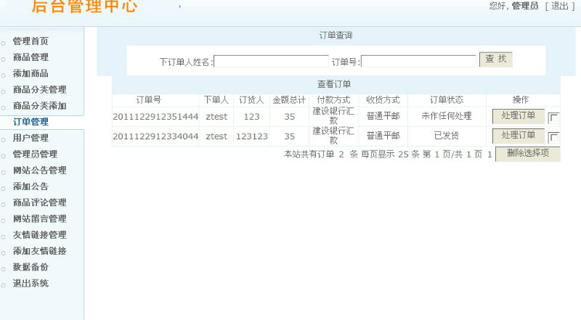Viewport: 581px width, 320px height.
Task: Focus the 下订单人姓名 input field
Action: [271, 62]
